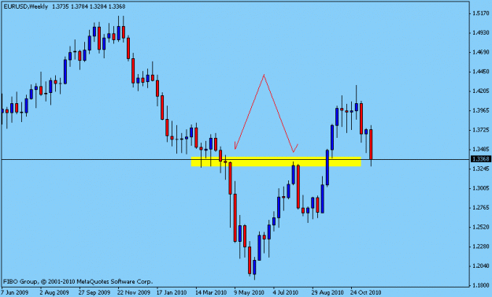Pick the 1.2765 price axis label
Viewport: 492px width, 297px height.
coord(481,207)
